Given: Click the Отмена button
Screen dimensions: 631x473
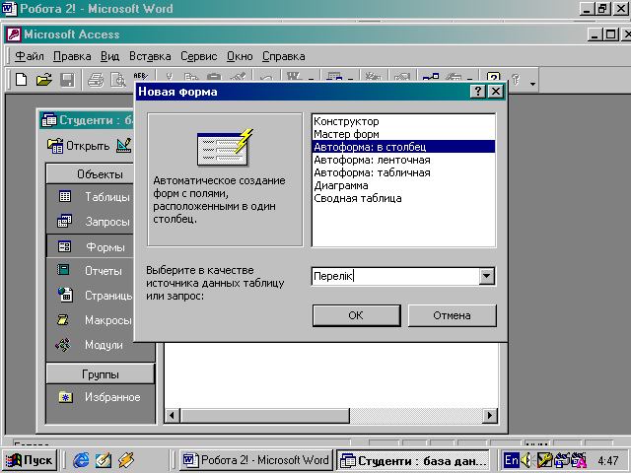Looking at the screenshot, I should point(452,315).
